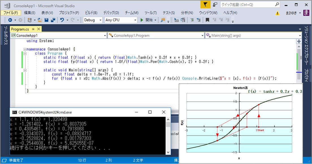Click the cmd window scrollbar up arrow
Screen dimensions: 312x164
168,120
